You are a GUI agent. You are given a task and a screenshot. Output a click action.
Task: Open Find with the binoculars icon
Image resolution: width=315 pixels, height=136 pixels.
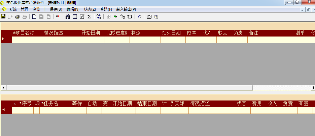tap(68, 16)
